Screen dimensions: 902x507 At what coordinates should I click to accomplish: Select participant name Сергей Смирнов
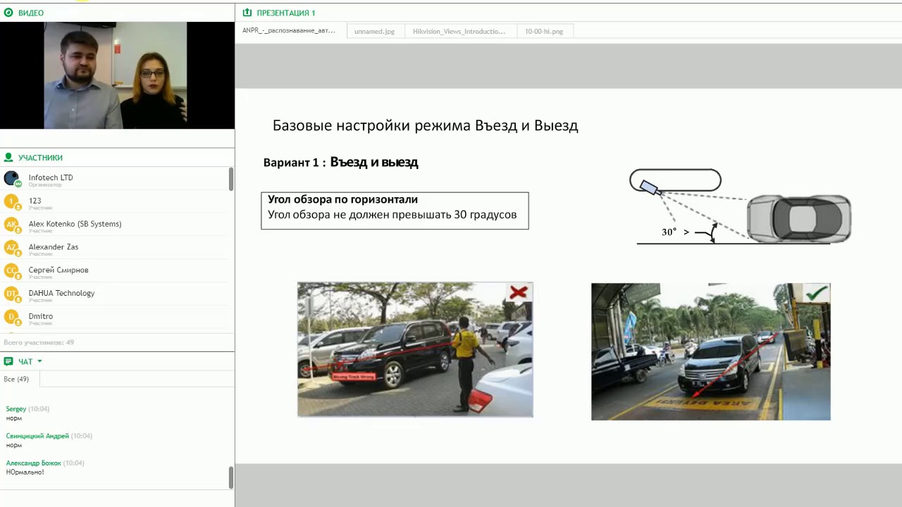click(x=58, y=270)
